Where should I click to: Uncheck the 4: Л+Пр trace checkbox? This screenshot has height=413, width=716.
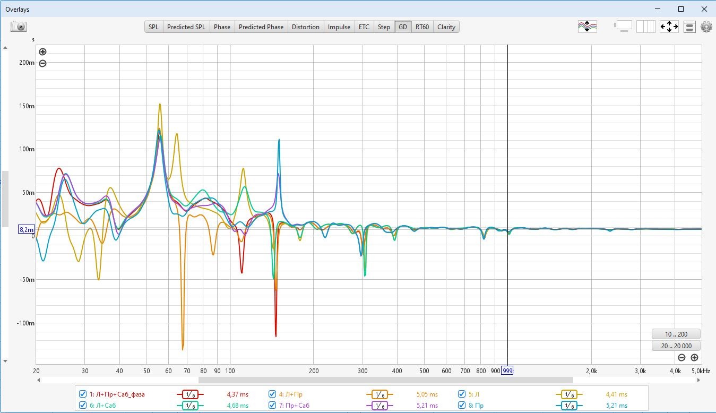(272, 394)
